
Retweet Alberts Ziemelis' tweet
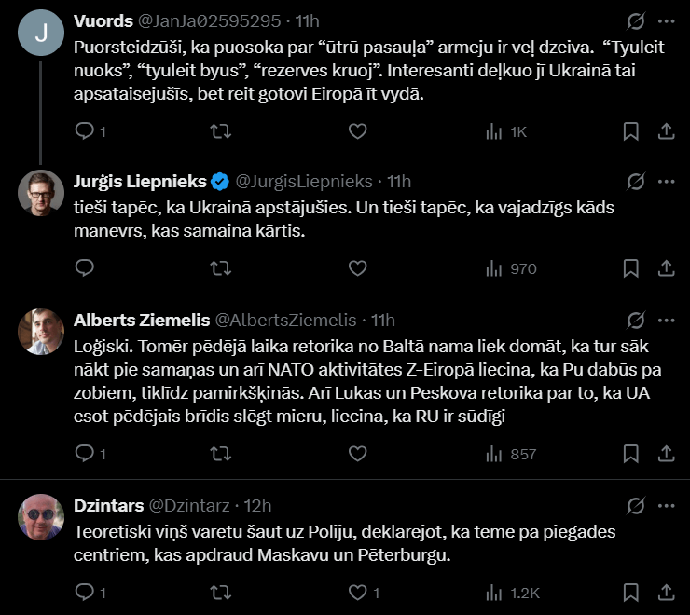221,454
